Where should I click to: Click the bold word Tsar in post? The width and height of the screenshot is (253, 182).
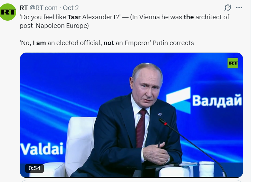(74, 17)
